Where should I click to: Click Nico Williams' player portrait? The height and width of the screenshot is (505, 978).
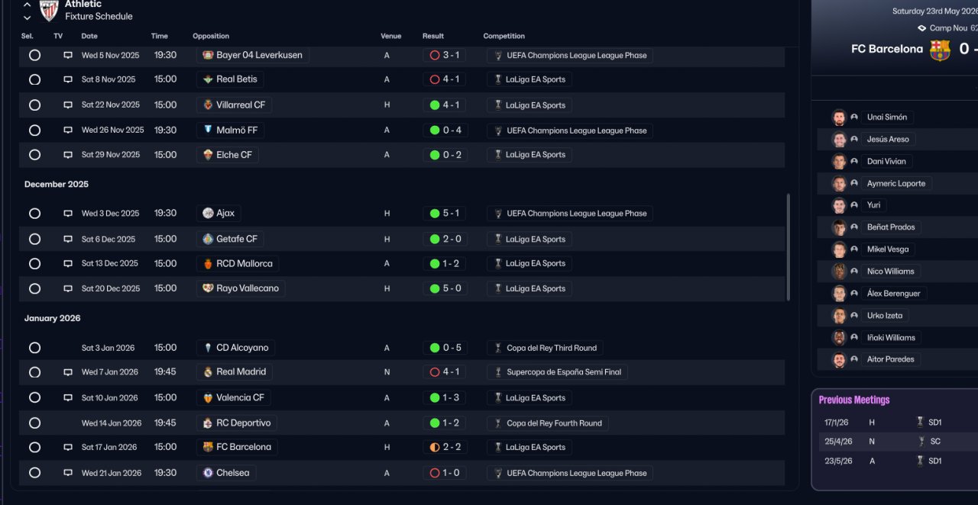(839, 272)
